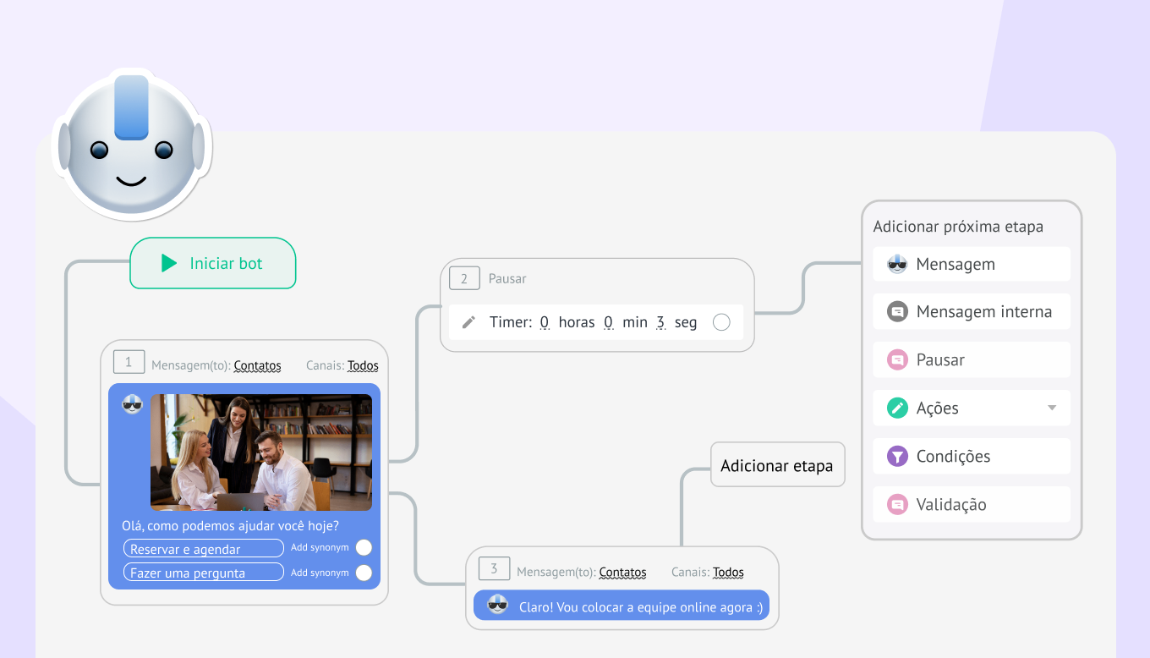Click the office team photo in message 1
The image size is (1150, 658).
click(x=261, y=452)
